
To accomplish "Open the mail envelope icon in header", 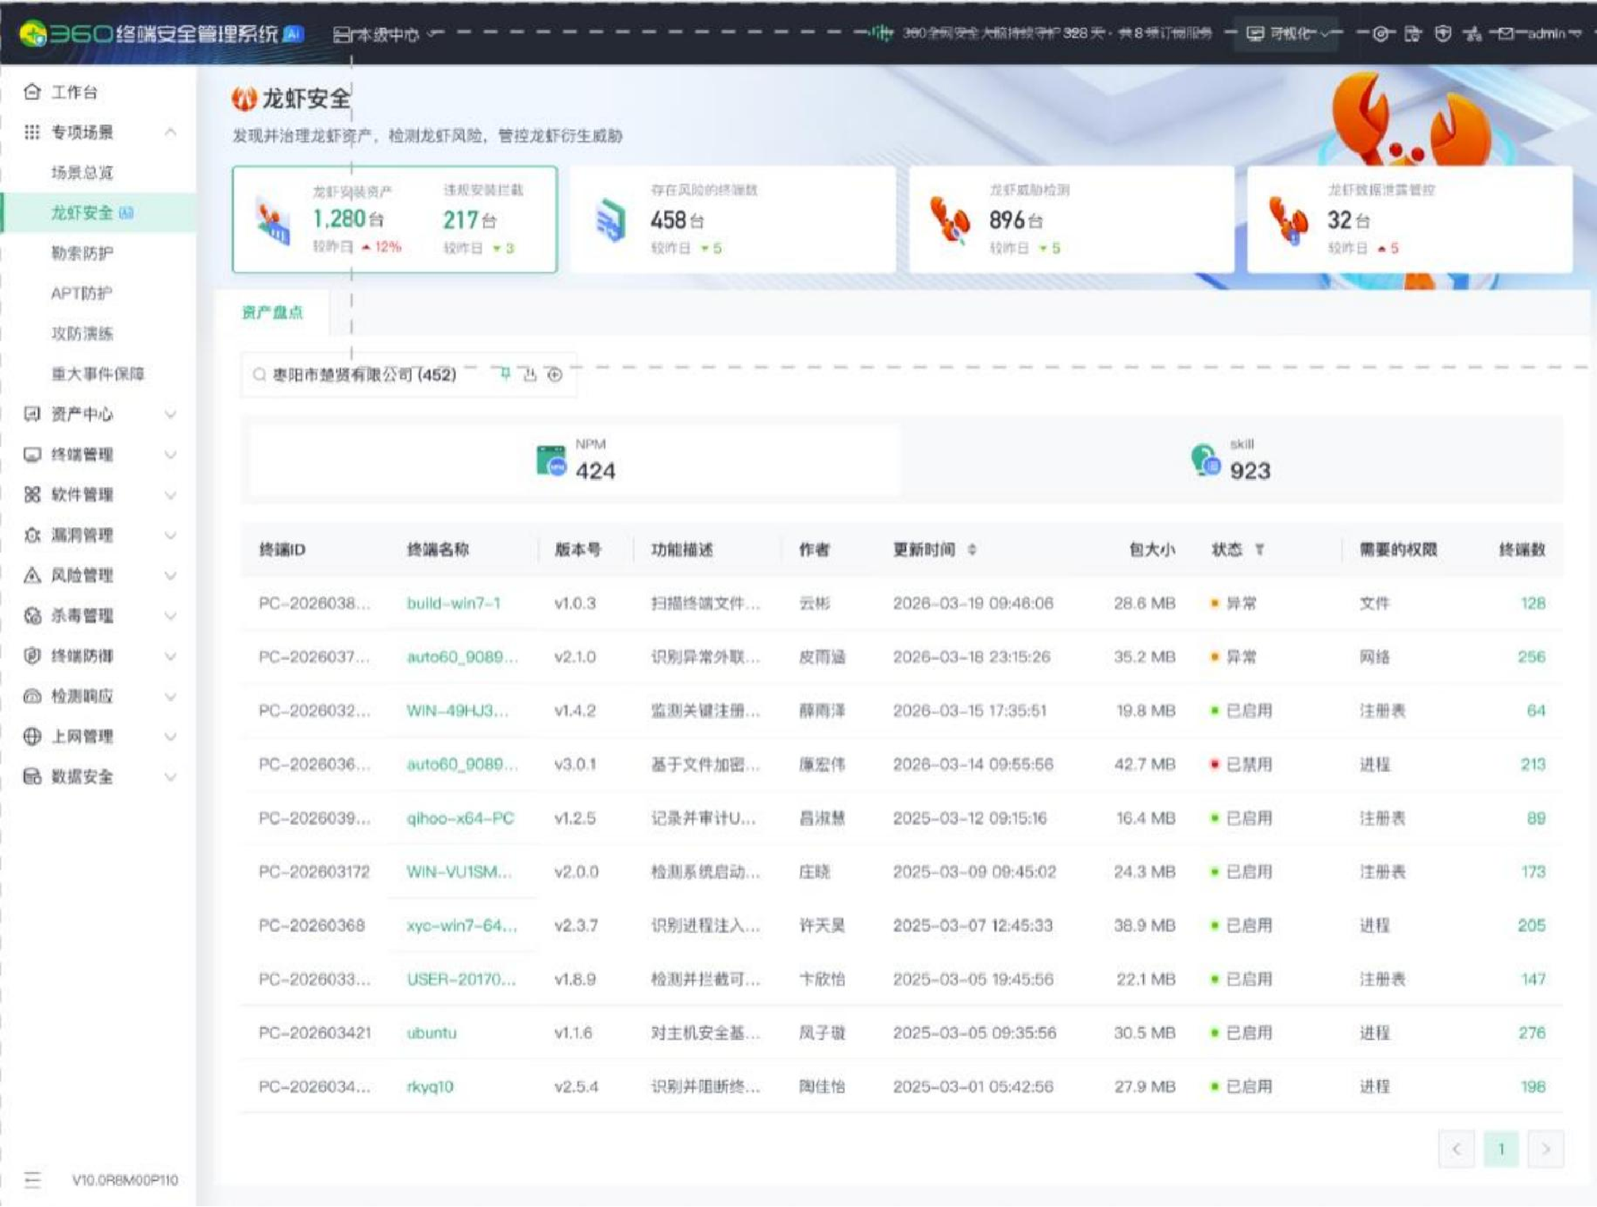I will [x=1505, y=33].
